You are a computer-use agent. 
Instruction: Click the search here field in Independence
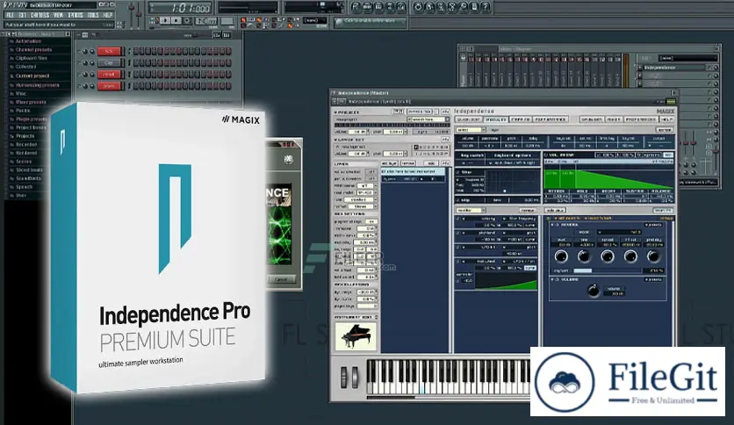[428, 119]
